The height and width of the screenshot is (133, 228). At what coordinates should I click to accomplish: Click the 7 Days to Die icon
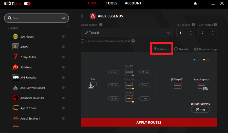[16, 57]
